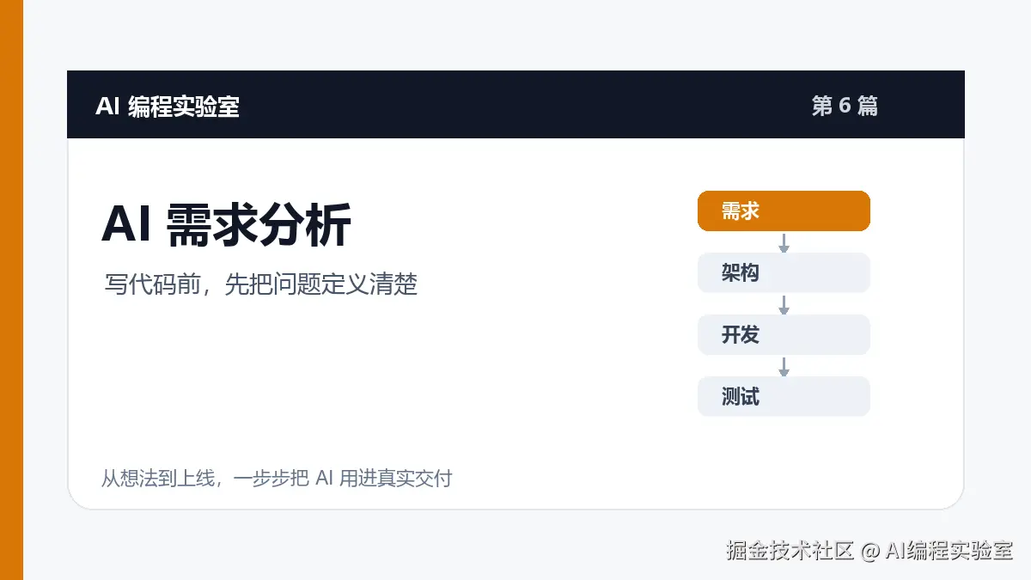Click the AI 需求分析 main heading

pyautogui.click(x=226, y=225)
